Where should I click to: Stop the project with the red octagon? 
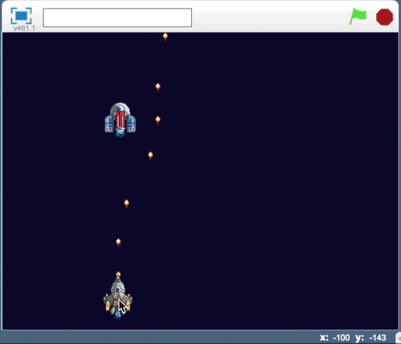pos(385,17)
